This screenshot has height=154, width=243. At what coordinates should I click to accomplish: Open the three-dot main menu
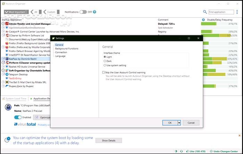coord(237,12)
